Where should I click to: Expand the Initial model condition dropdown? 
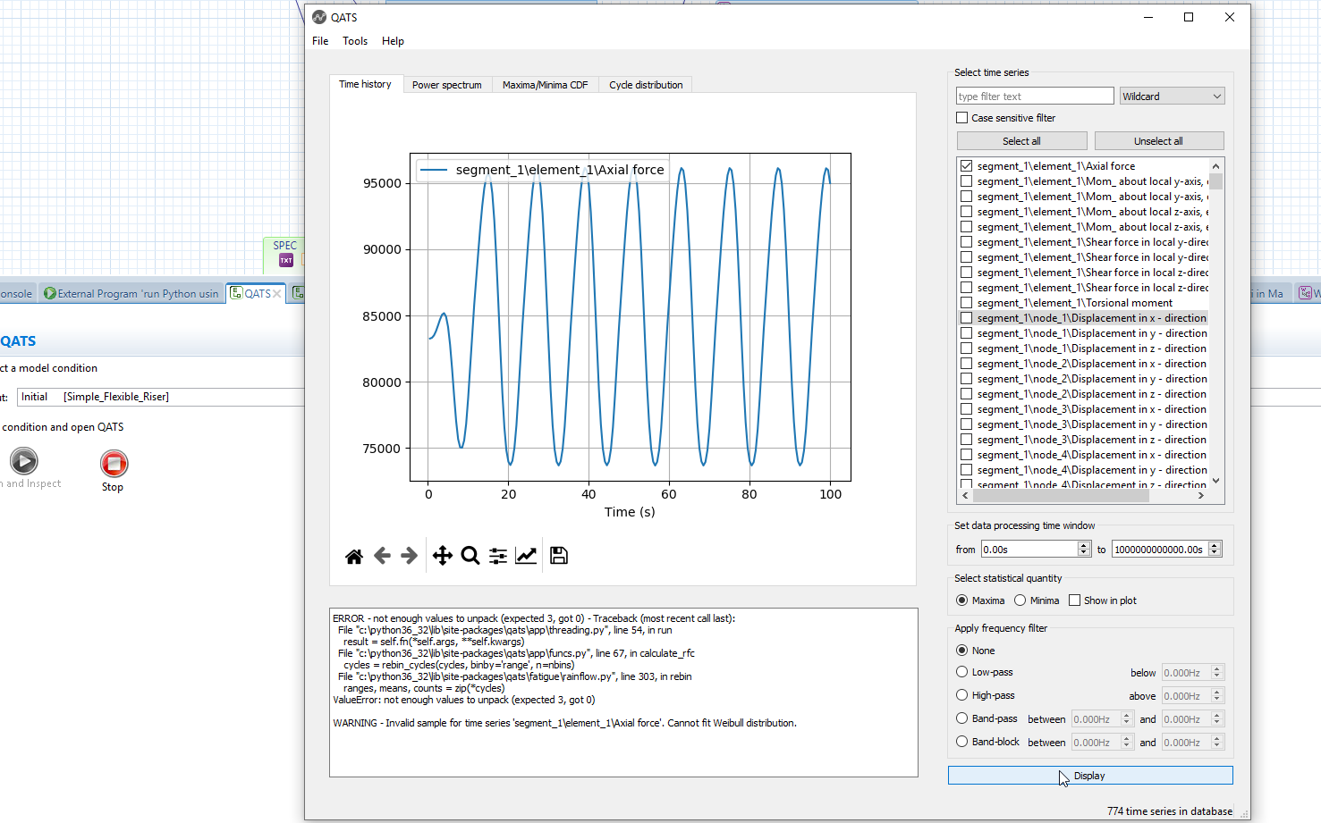161,397
